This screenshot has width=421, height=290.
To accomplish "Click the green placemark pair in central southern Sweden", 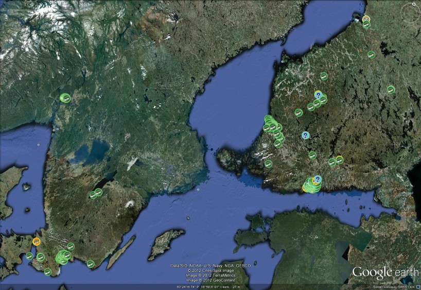I will (x=96, y=194).
